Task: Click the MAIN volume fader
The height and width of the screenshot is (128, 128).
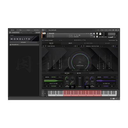Action: (x=80, y=78)
